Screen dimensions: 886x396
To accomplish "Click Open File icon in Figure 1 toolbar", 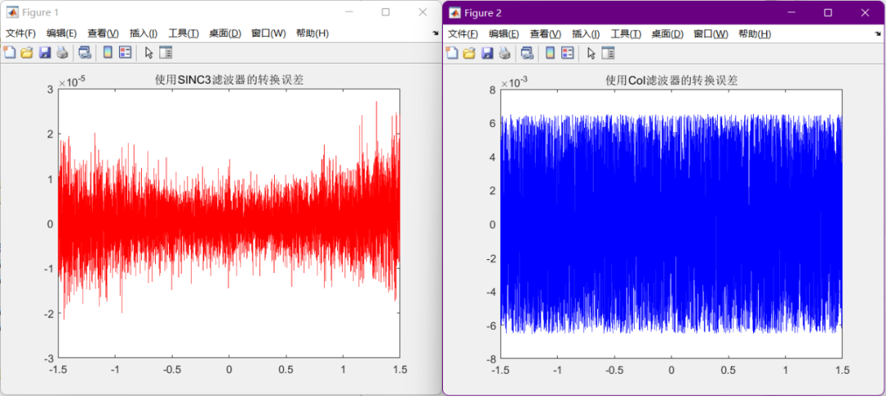I will click(x=26, y=53).
